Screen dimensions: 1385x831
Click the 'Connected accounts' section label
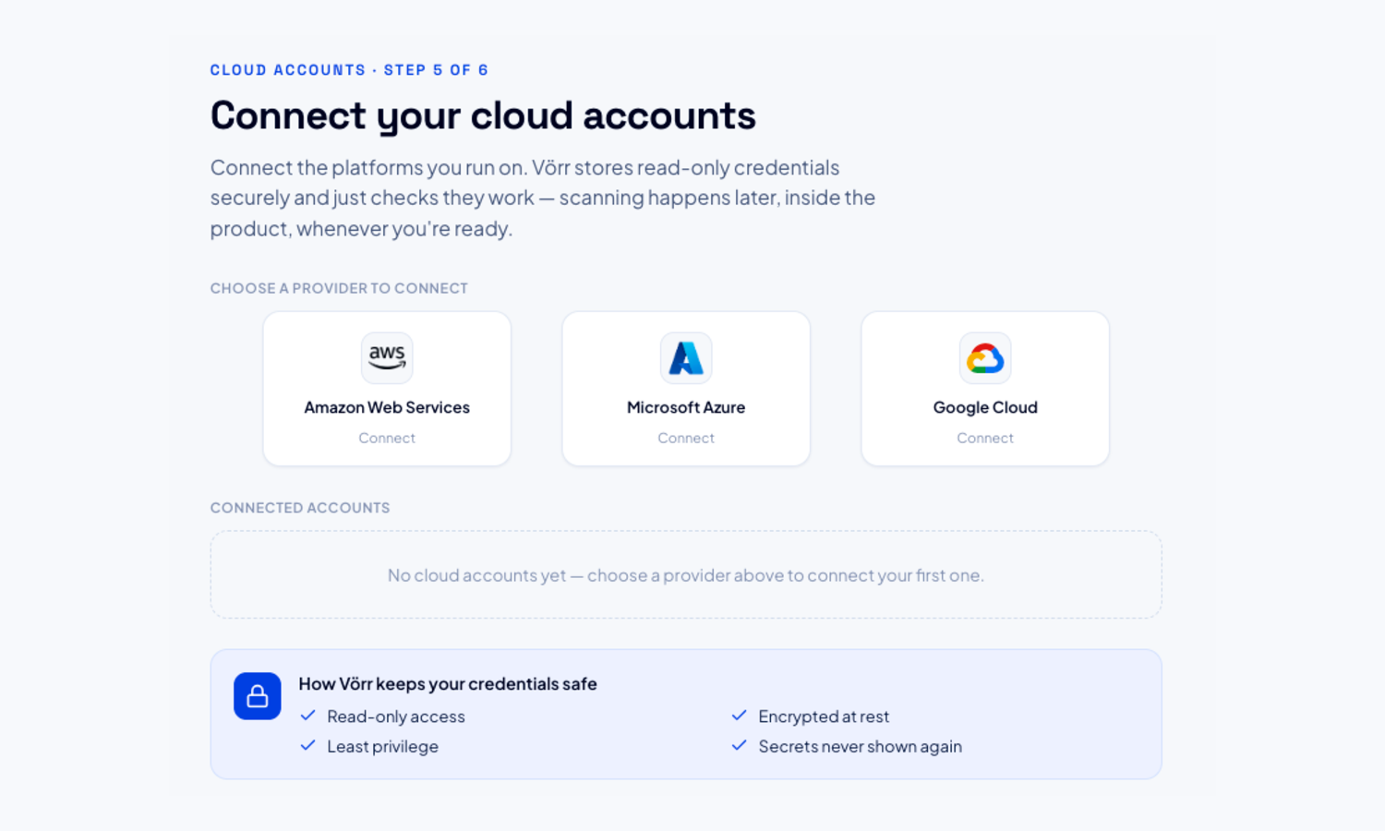pos(300,508)
